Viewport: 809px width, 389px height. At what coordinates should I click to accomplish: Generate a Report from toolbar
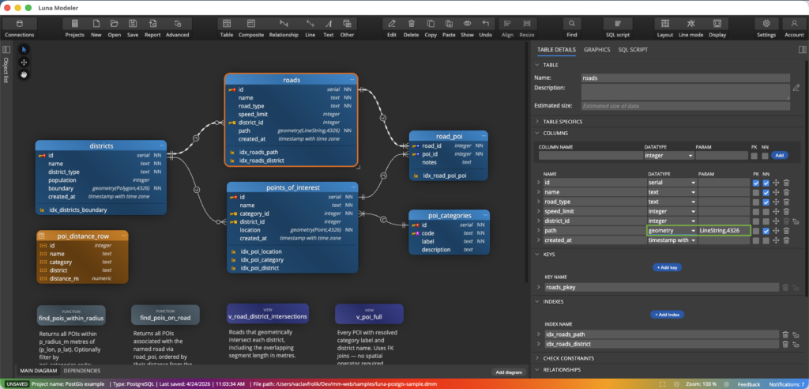[152, 28]
